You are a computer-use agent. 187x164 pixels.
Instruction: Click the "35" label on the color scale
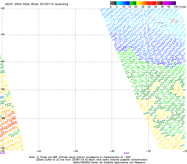click(x=156, y=7)
